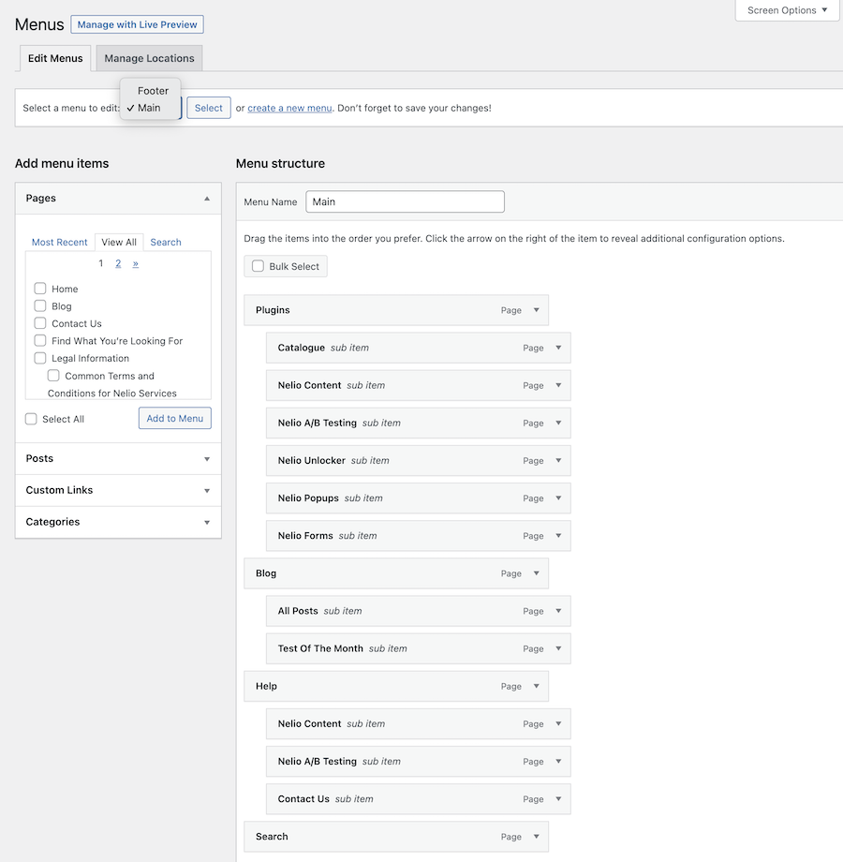Expand the Blog menu item arrow
Viewport: 843px width, 862px height.
[537, 573]
